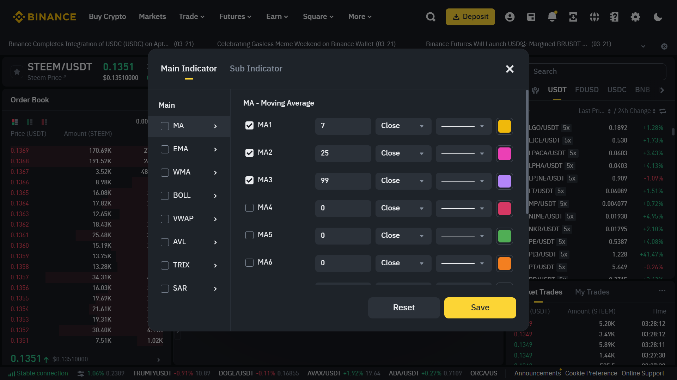The width and height of the screenshot is (677, 380).
Task: Click the marquee settings icon in bottom ticker
Action: click(81, 374)
